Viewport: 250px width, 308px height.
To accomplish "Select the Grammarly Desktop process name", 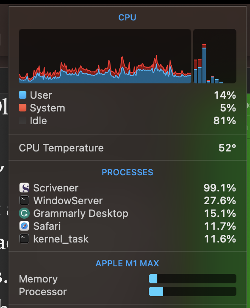I will coord(81,214).
